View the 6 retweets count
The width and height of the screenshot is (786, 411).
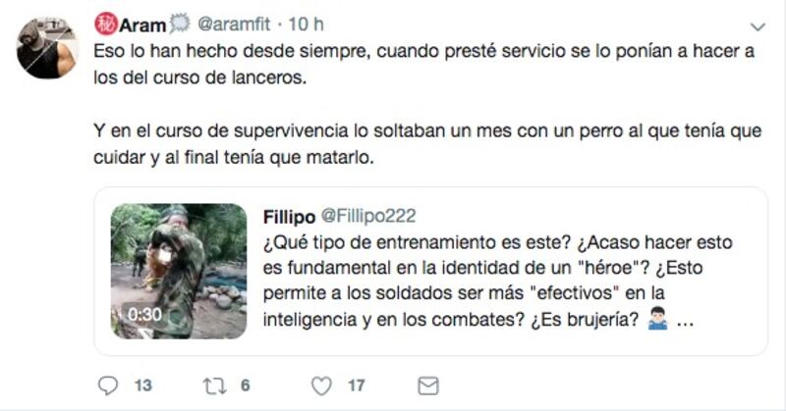pos(245,385)
